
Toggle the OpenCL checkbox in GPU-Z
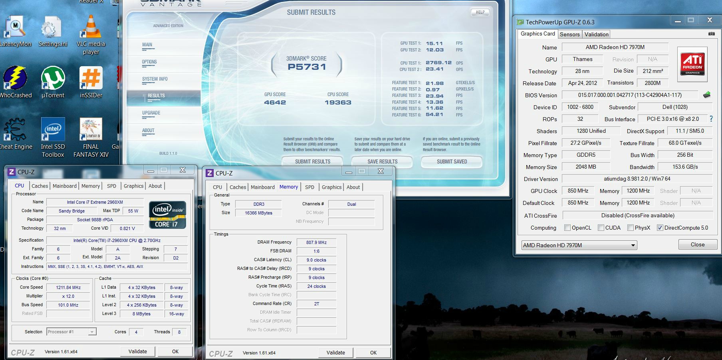(x=567, y=228)
